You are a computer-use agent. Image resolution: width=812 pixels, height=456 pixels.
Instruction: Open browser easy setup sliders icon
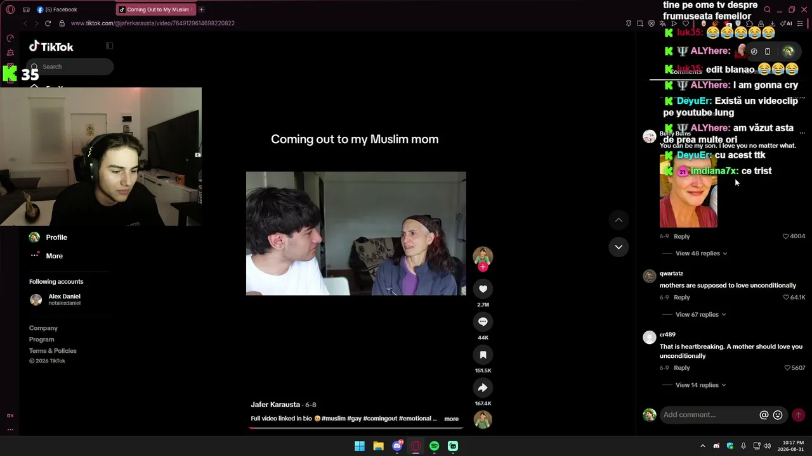pyautogui.click(x=800, y=23)
